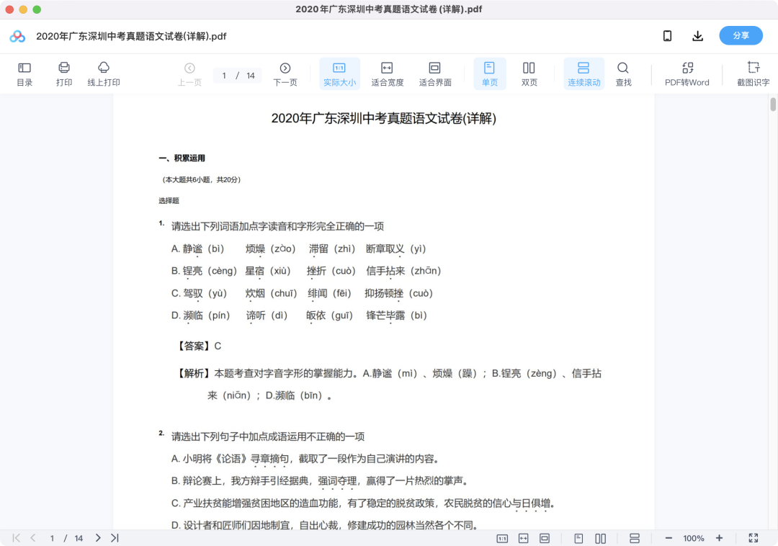Jump to first page in bottom bar
This screenshot has height=546, width=778.
pos(17,538)
